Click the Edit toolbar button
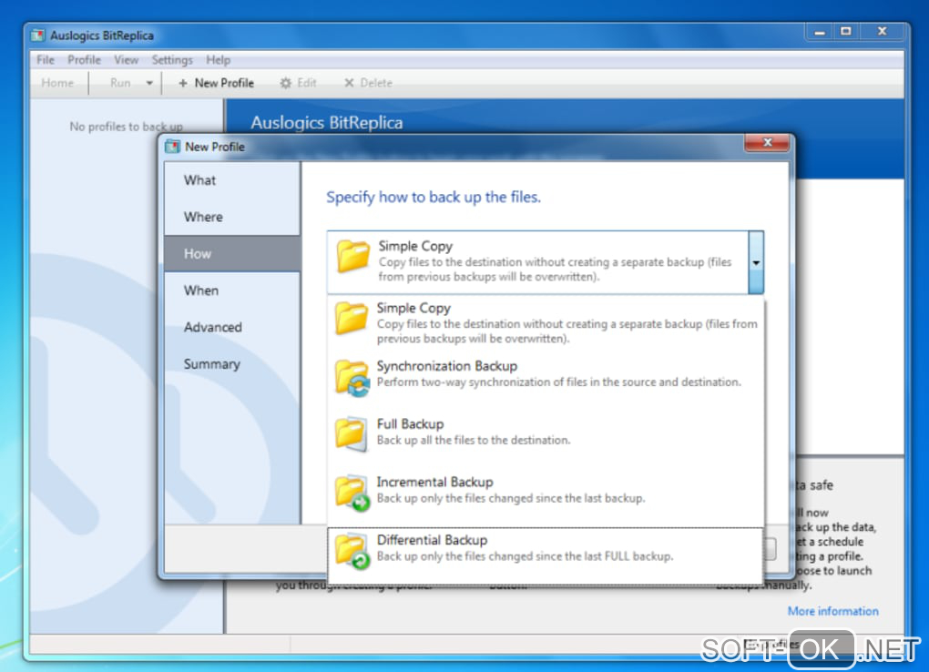Screen dimensions: 929x672 [x=298, y=83]
